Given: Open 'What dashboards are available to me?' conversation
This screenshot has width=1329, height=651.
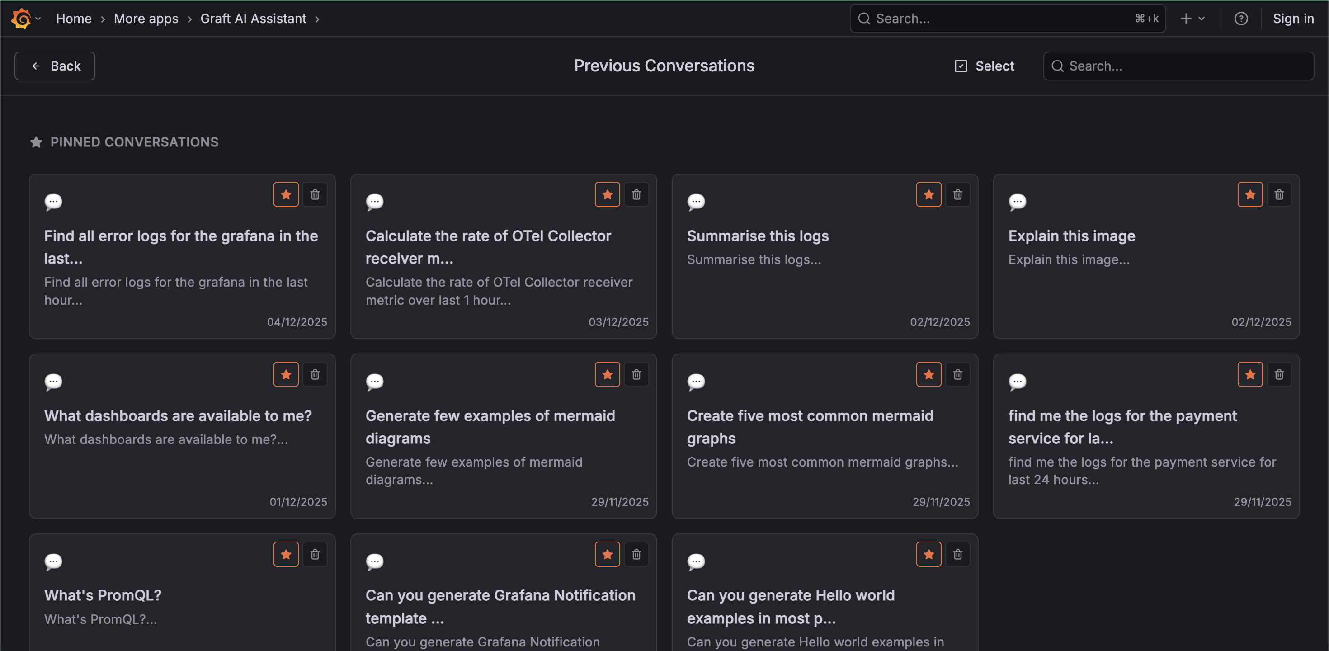Looking at the screenshot, I should click(178, 416).
